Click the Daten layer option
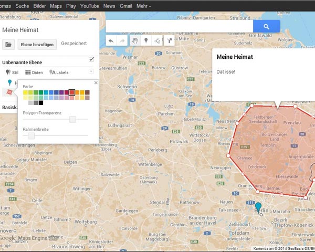315x252 pixels. pyautogui.click(x=34, y=72)
